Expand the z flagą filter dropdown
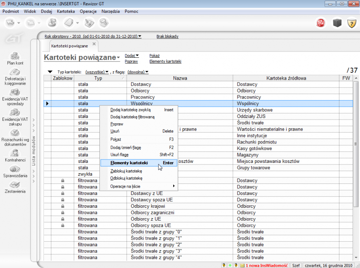The height and width of the screenshot is (268, 360). coord(138,72)
